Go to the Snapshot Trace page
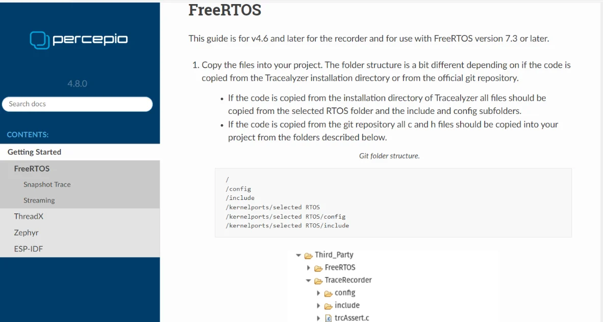Image resolution: width=603 pixels, height=322 pixels. (x=47, y=185)
